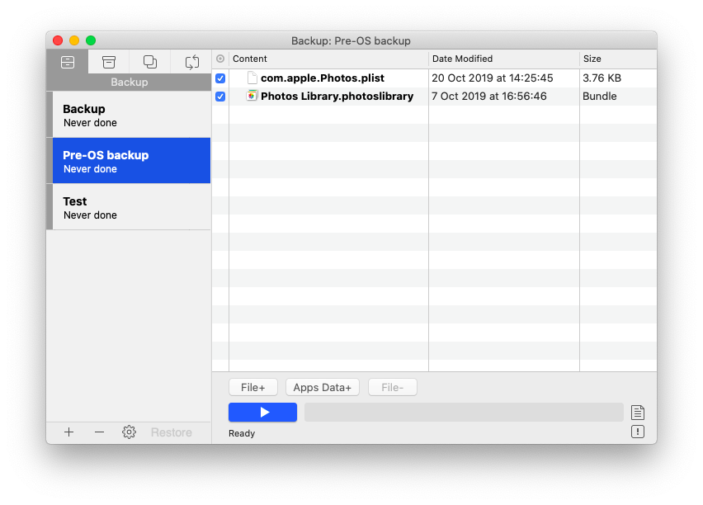
Task: Click the backup progress bar
Action: pos(464,412)
